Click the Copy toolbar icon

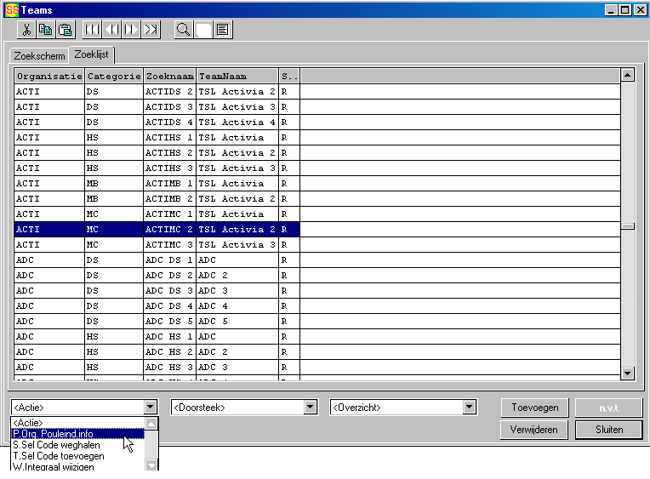[46, 30]
